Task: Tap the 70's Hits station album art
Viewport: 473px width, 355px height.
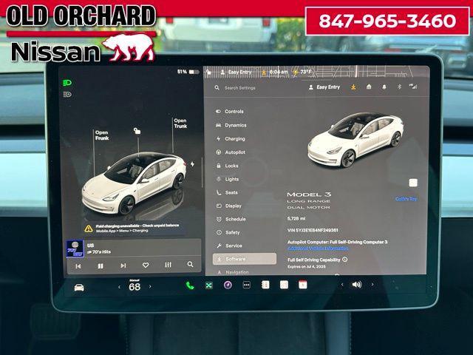Action: [75, 248]
